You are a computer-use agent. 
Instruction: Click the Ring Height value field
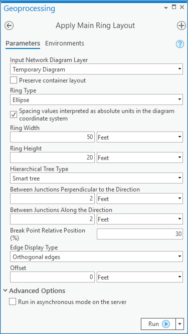click(52, 157)
